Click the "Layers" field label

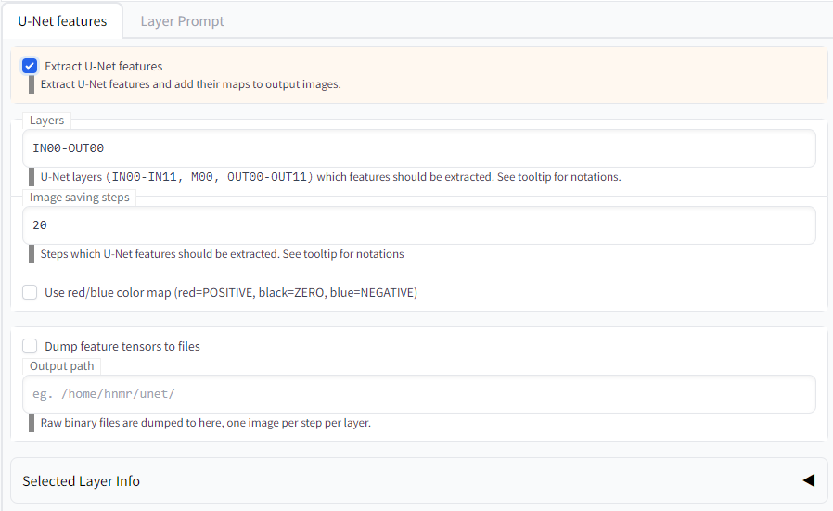(x=46, y=121)
